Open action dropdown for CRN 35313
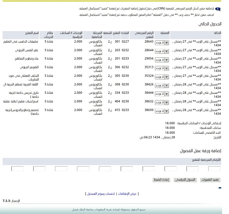The height and width of the screenshot is (214, 229). pyautogui.click(x=162, y=68)
